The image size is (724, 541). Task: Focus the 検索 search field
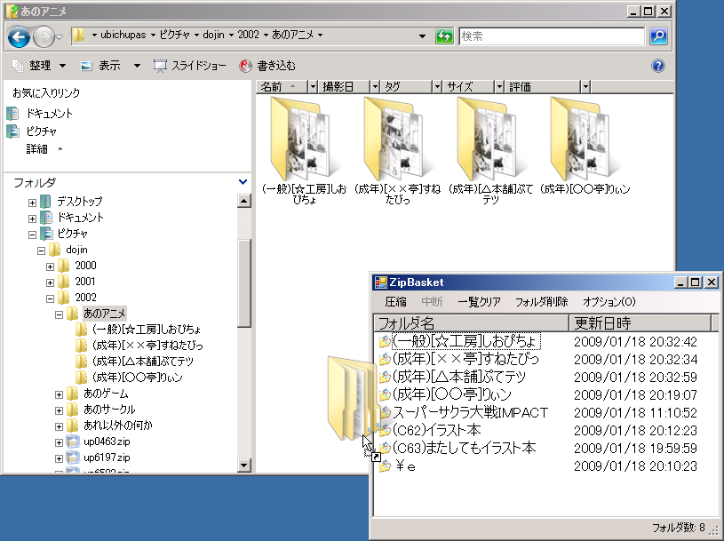tap(552, 36)
